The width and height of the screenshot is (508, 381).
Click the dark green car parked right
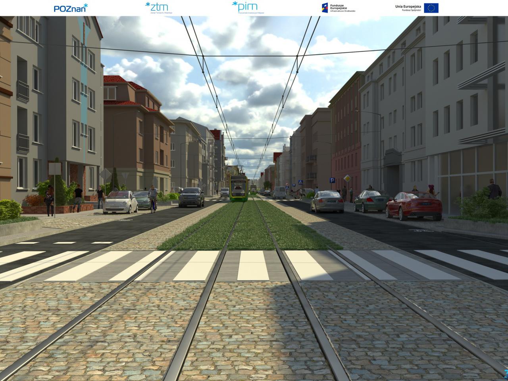369,200
